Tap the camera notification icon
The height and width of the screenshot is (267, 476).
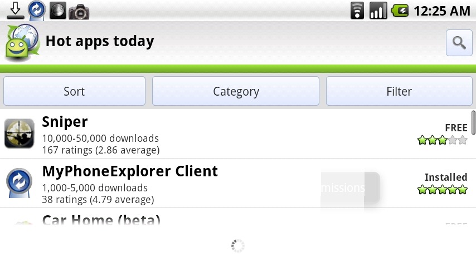coord(79,11)
